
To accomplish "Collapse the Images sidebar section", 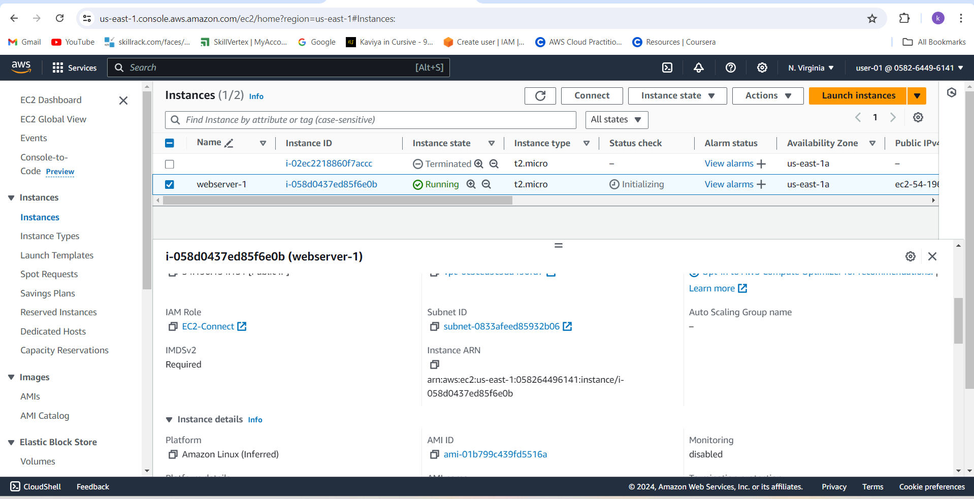I will click(x=11, y=377).
